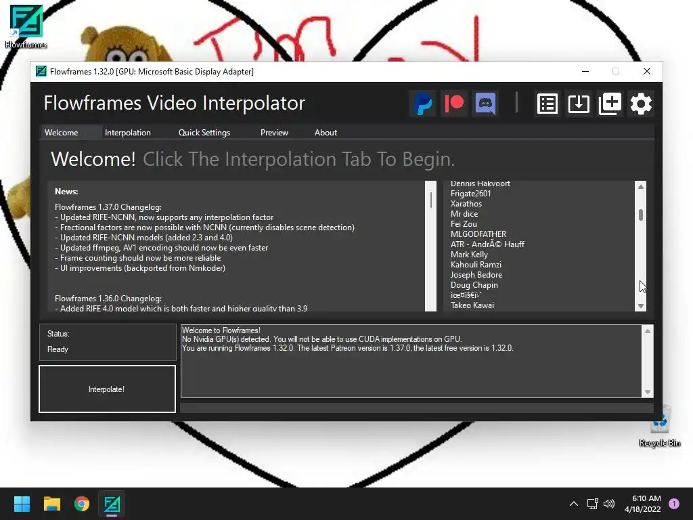
Task: Open File Explorer from the taskbar
Action: 51,504
